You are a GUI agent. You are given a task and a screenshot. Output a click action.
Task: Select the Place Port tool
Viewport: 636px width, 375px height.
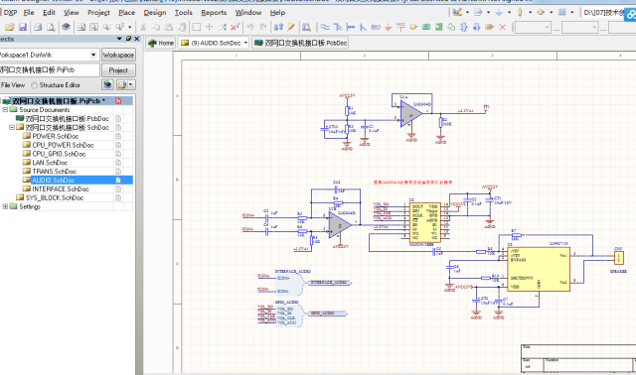(489, 27)
